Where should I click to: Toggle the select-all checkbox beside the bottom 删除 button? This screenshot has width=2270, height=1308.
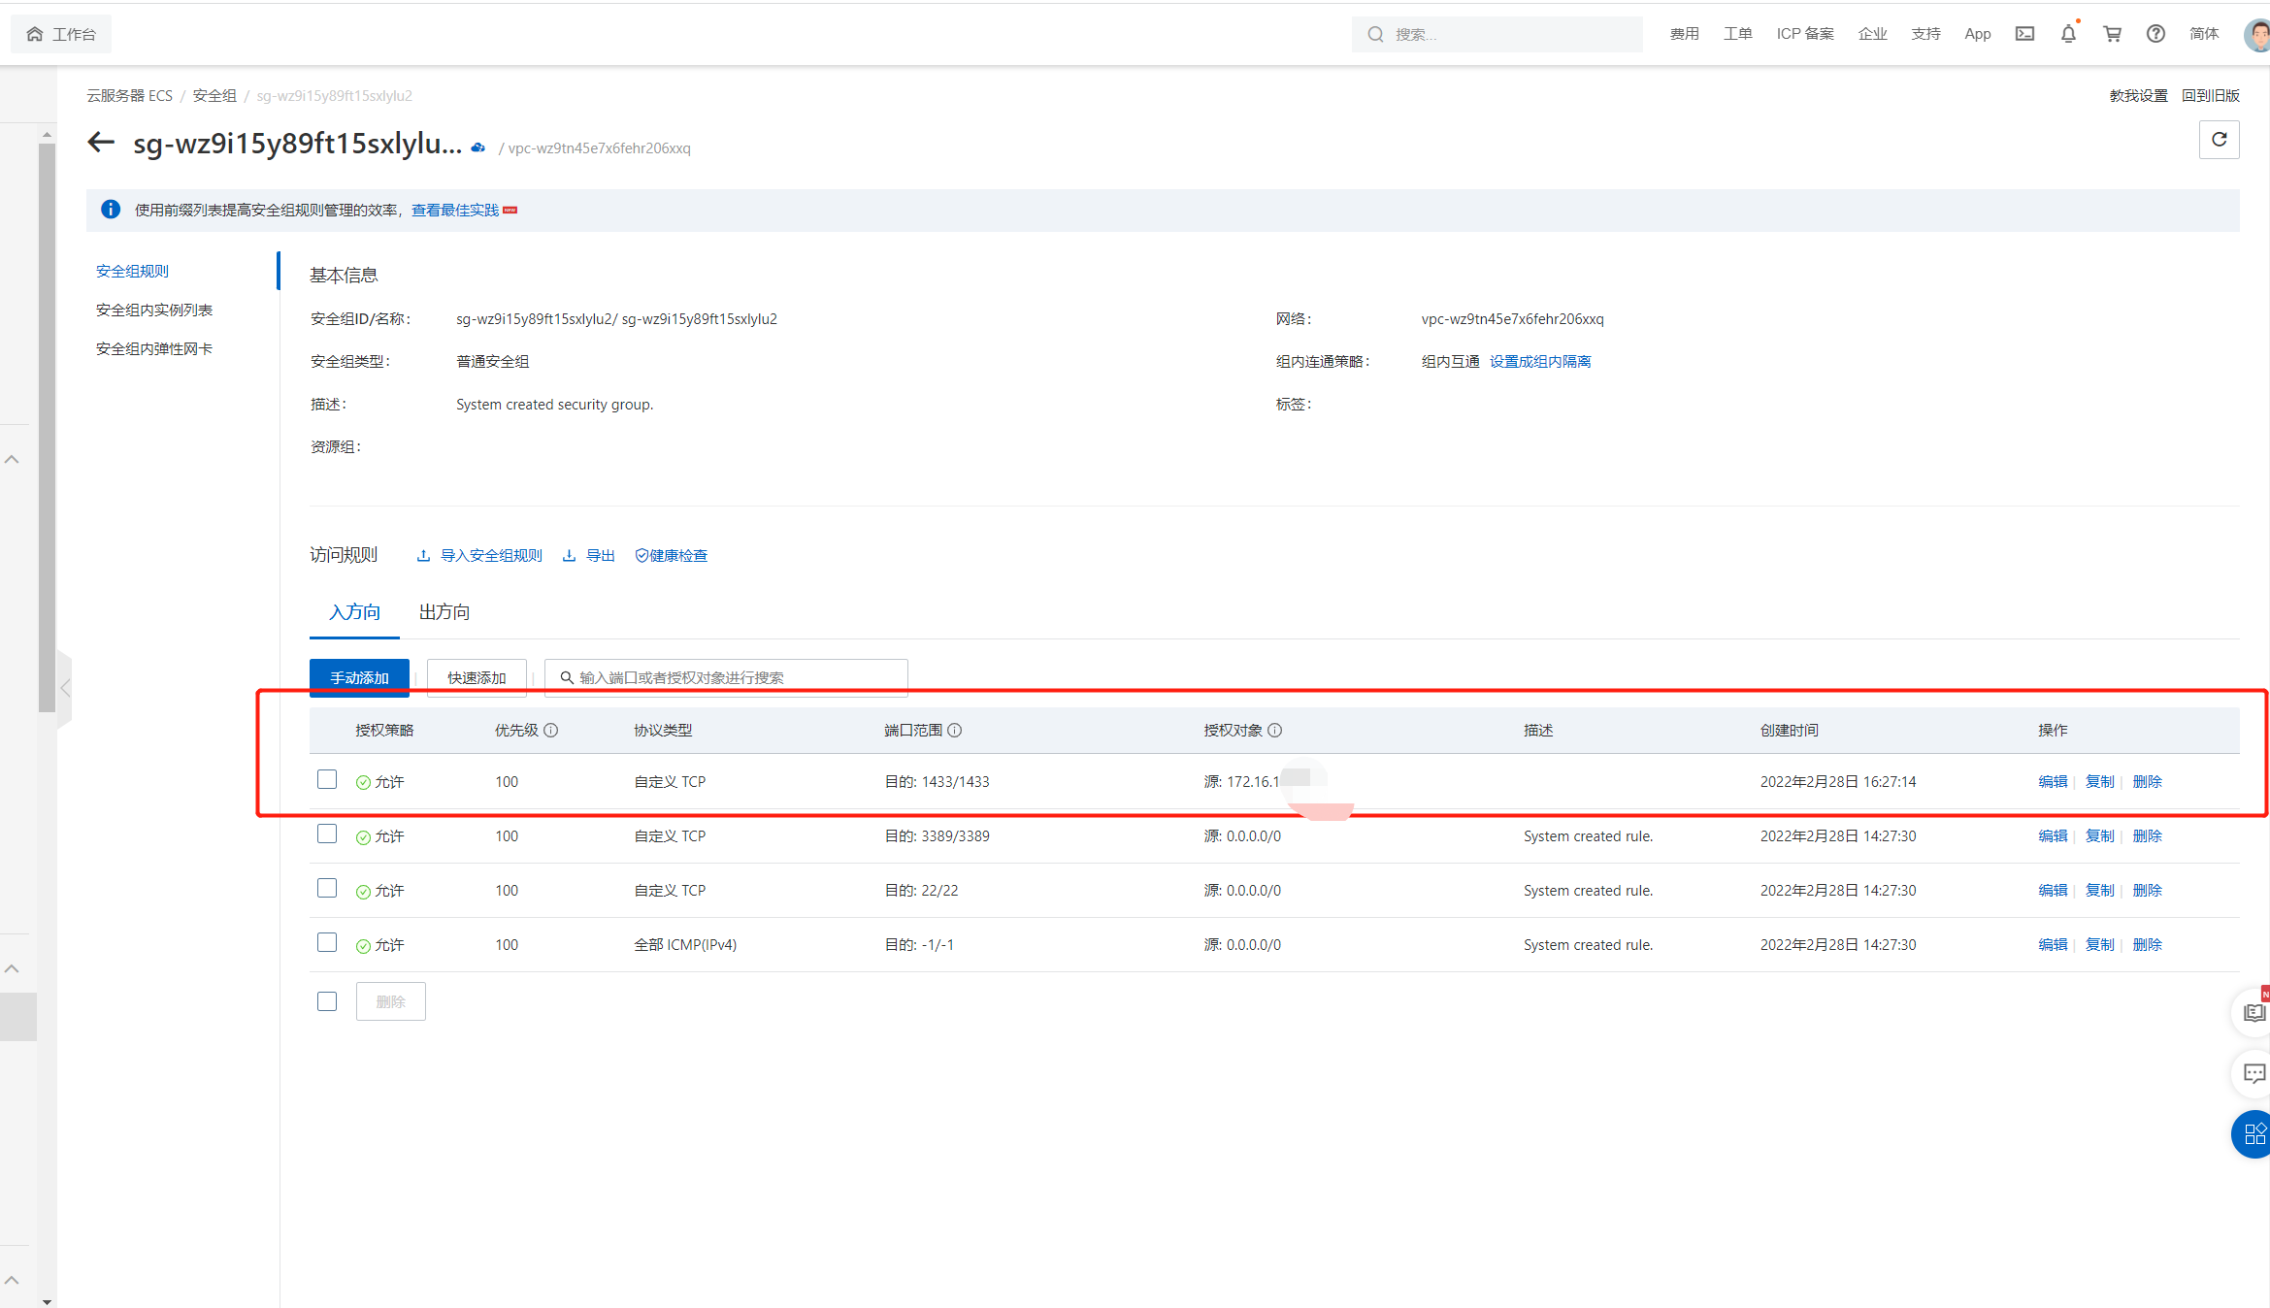(x=327, y=1000)
